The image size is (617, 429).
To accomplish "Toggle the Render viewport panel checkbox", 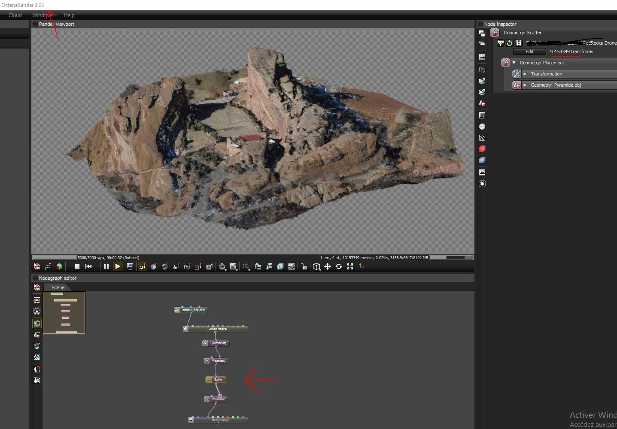I will 35,24.
